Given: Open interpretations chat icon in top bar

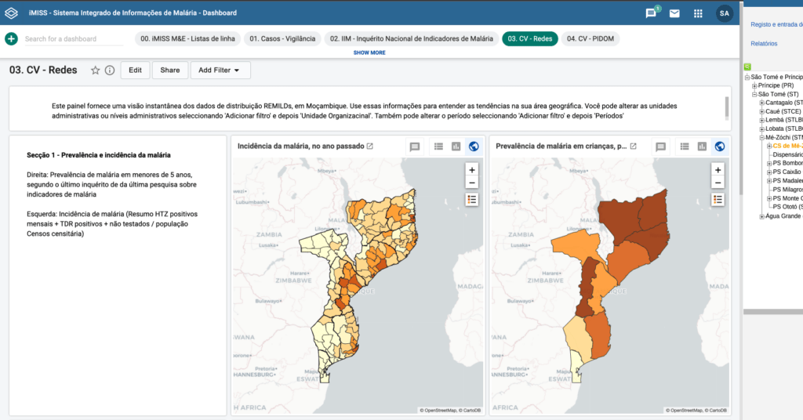Looking at the screenshot, I should (650, 13).
